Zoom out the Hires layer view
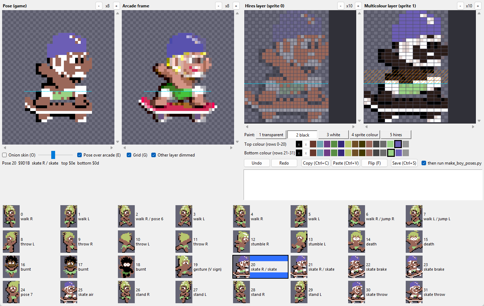Screen dimensions: 484x306 point(341,6)
